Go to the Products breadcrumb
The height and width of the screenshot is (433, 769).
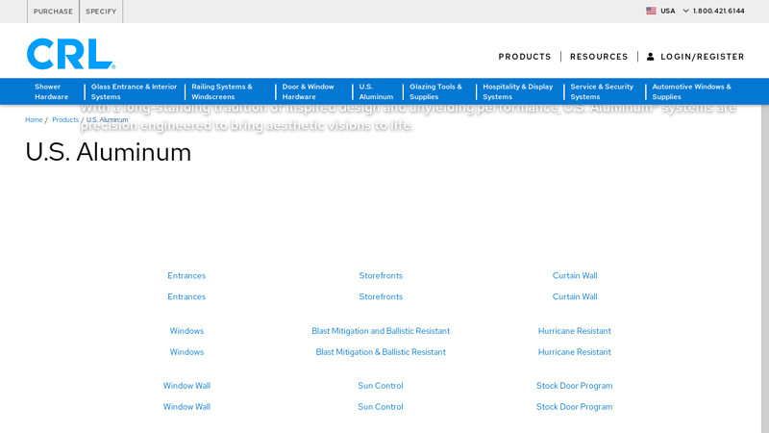pos(65,119)
